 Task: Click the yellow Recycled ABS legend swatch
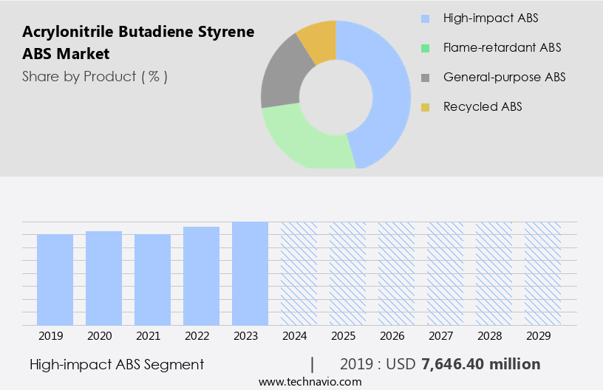(425, 107)
